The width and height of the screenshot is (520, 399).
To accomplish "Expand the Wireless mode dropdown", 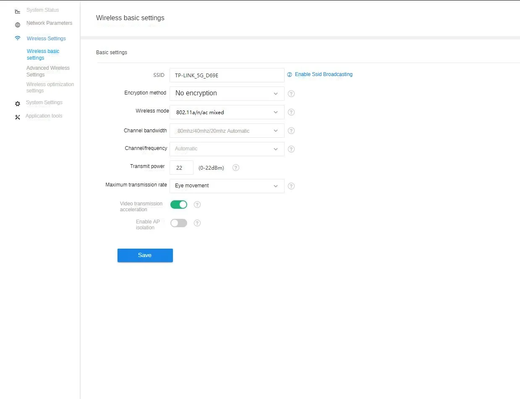I will coord(227,112).
